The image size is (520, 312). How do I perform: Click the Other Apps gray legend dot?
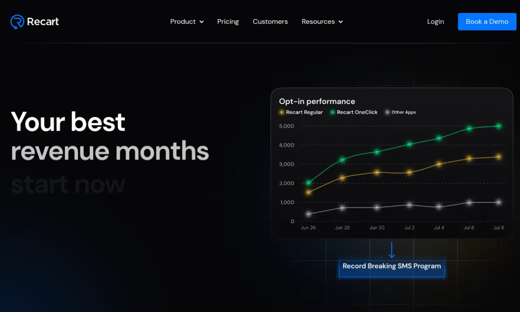pos(388,112)
